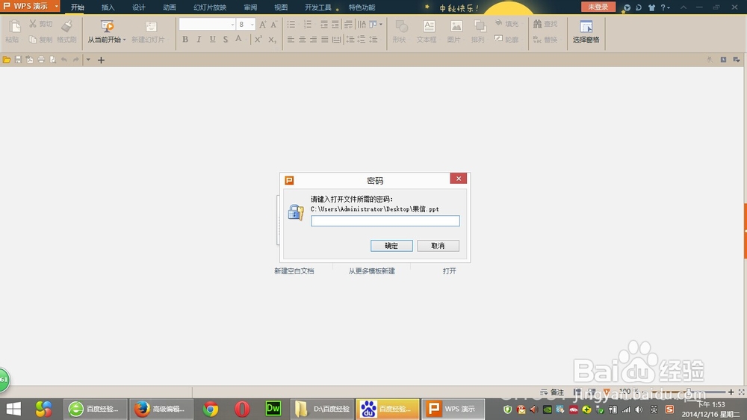Viewport: 747px width, 420px height.
Task: Toggle bold formatting
Action: tap(185, 40)
